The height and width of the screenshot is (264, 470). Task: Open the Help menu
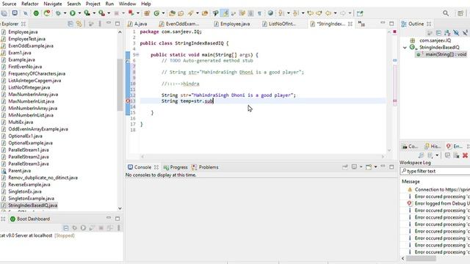click(x=146, y=4)
